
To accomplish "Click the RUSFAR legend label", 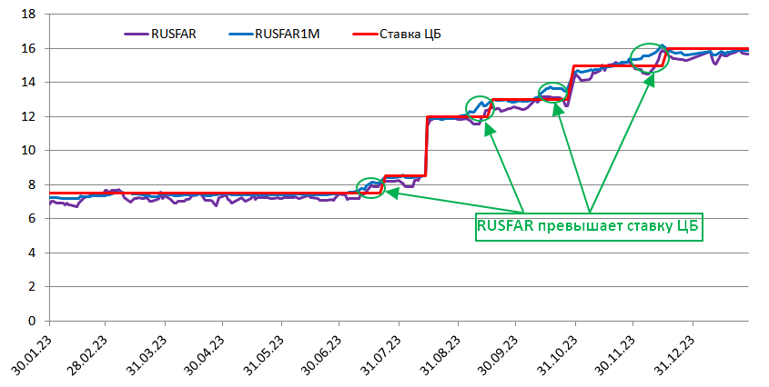I will point(176,35).
